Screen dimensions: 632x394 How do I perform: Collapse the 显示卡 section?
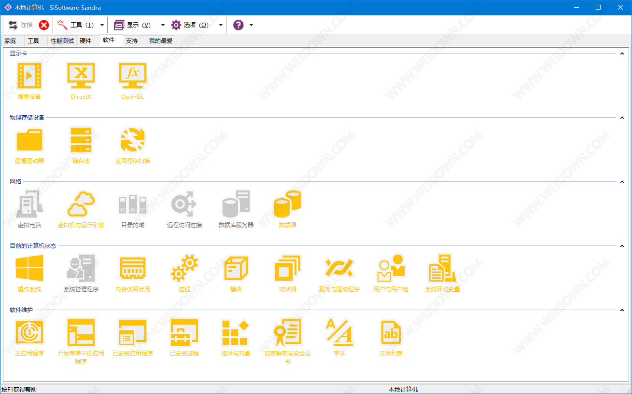click(622, 54)
